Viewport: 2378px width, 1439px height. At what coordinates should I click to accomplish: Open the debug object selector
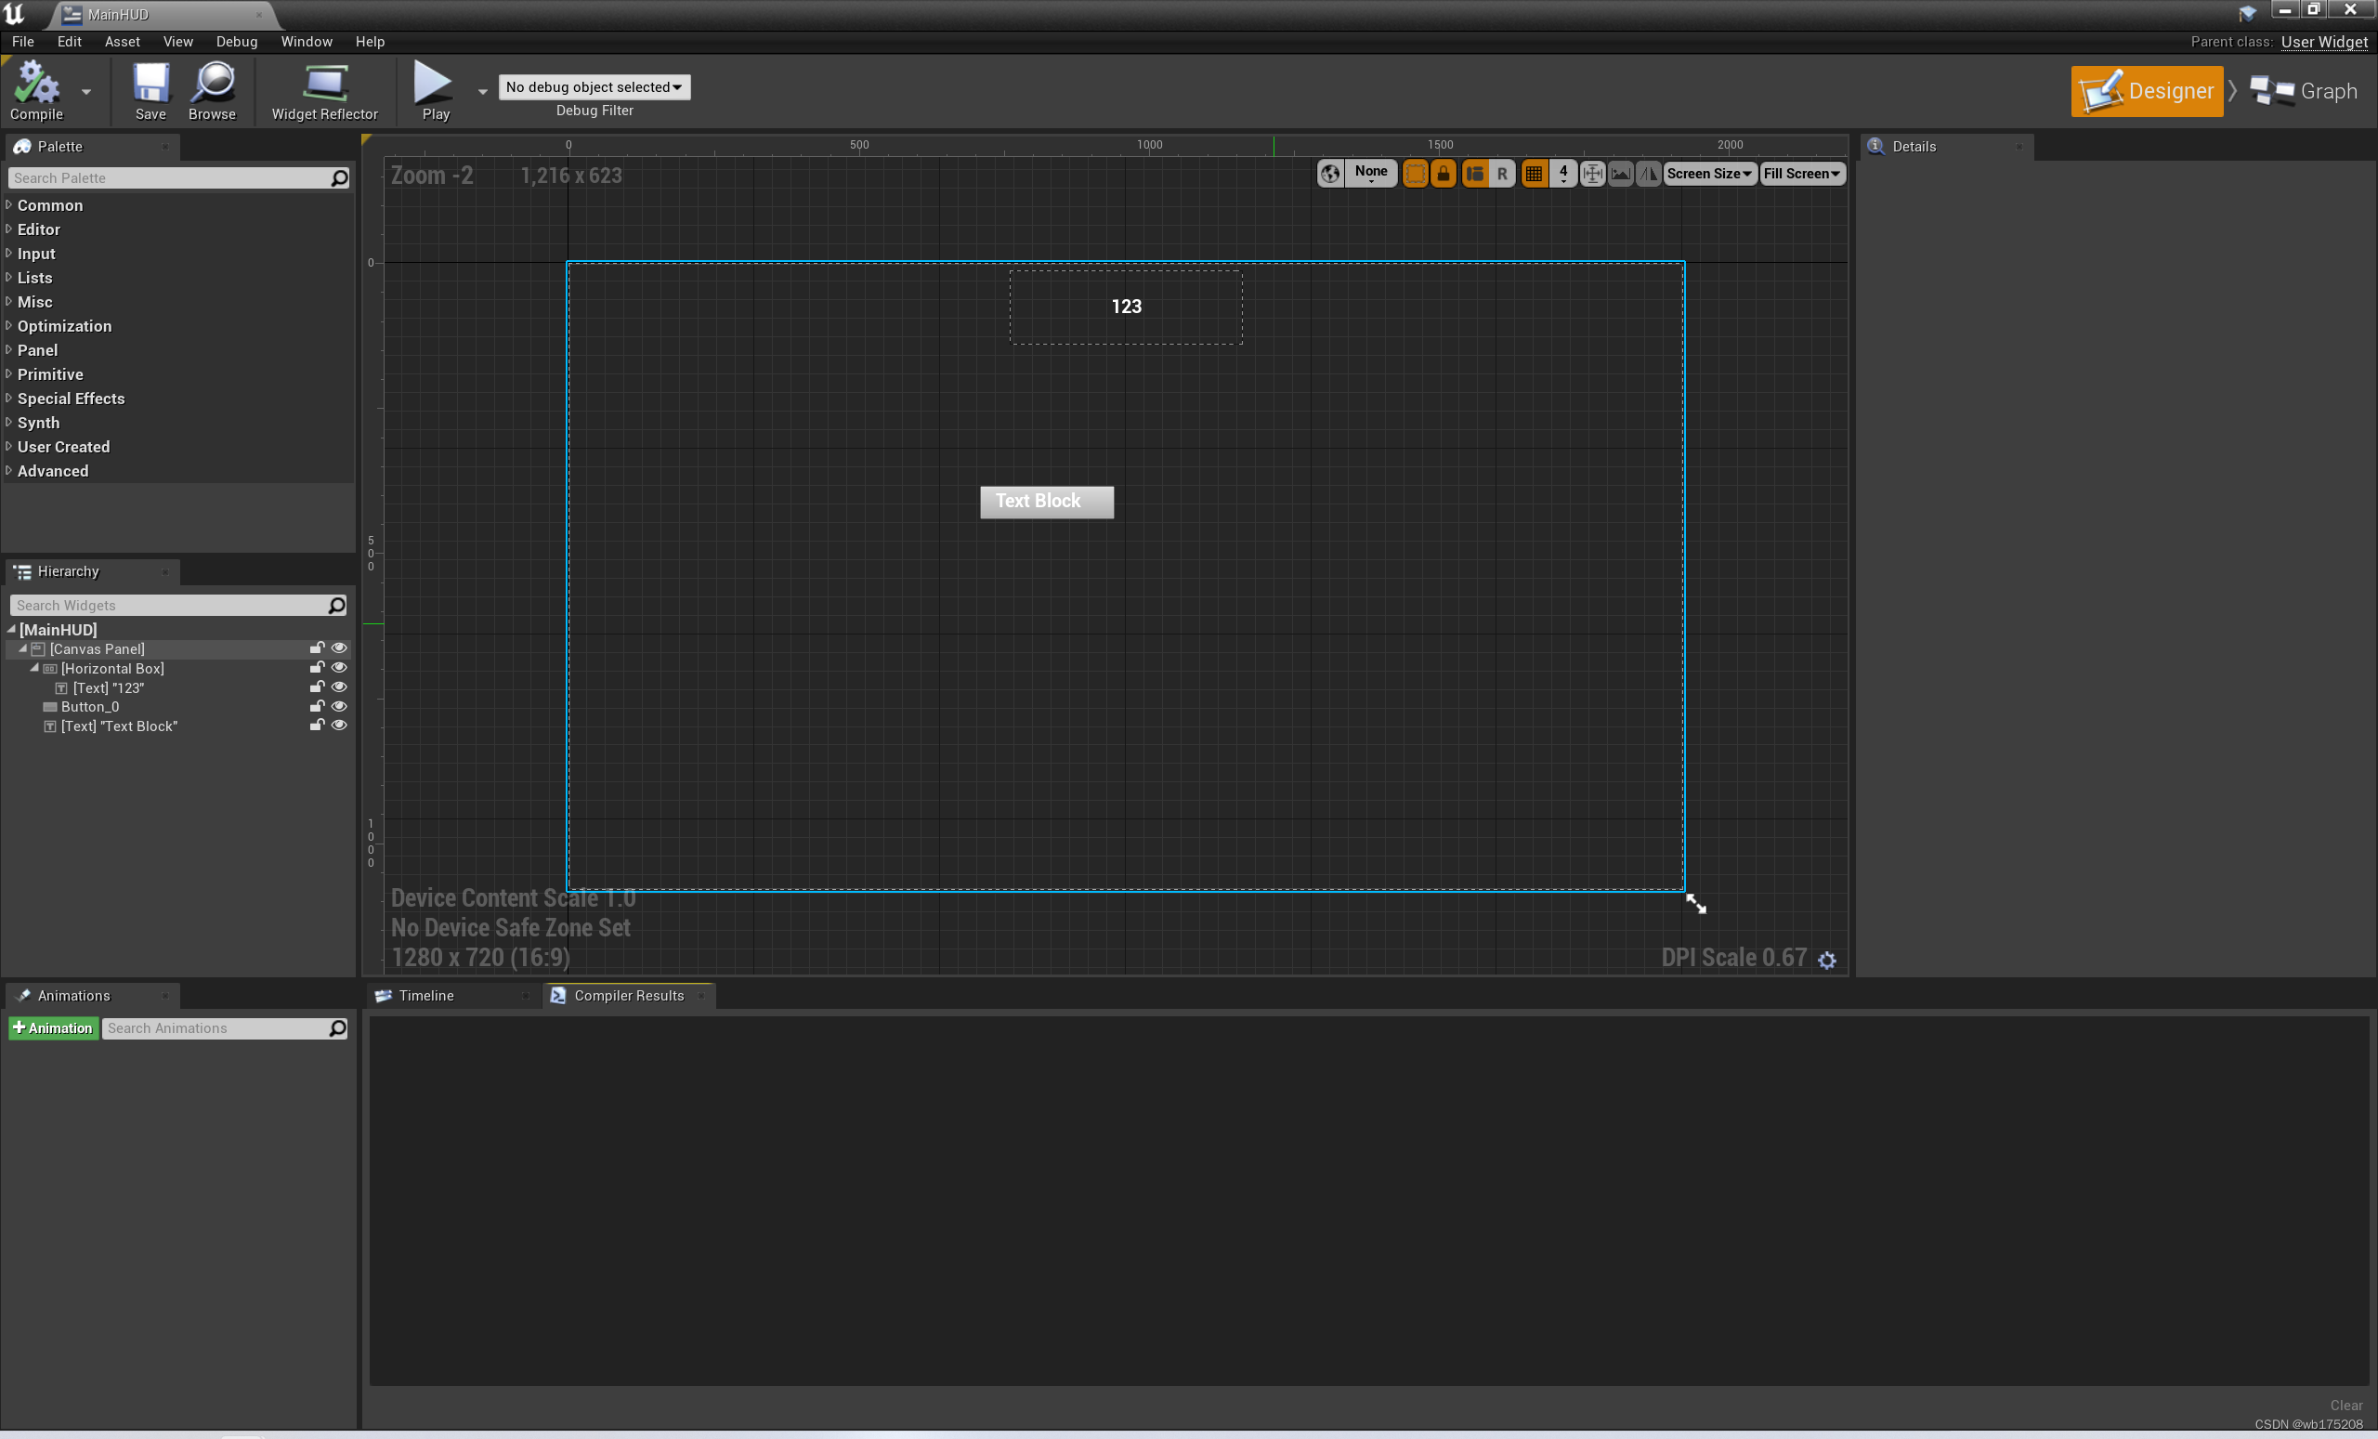[x=594, y=87]
